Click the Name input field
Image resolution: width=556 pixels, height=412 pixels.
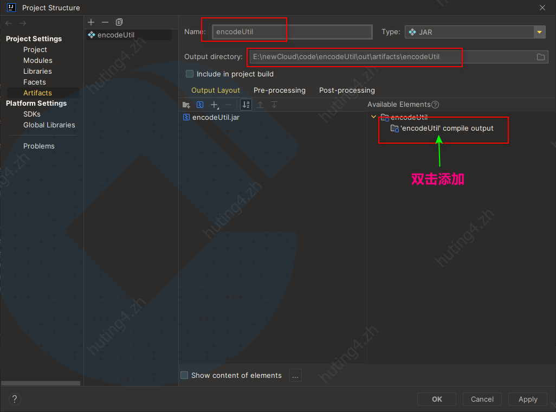pos(292,32)
